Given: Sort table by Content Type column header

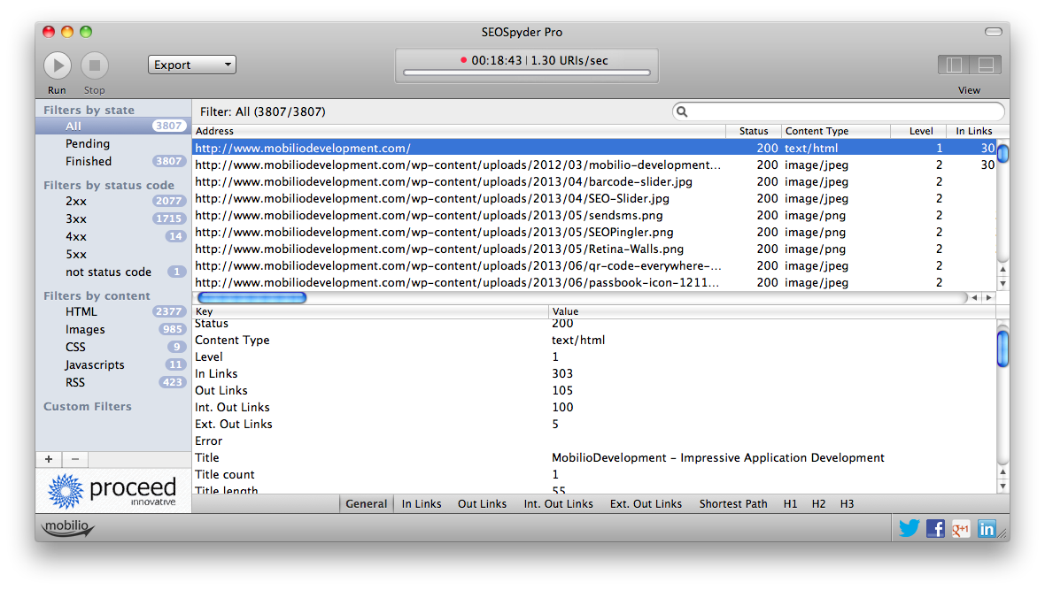Looking at the screenshot, I should (x=836, y=131).
